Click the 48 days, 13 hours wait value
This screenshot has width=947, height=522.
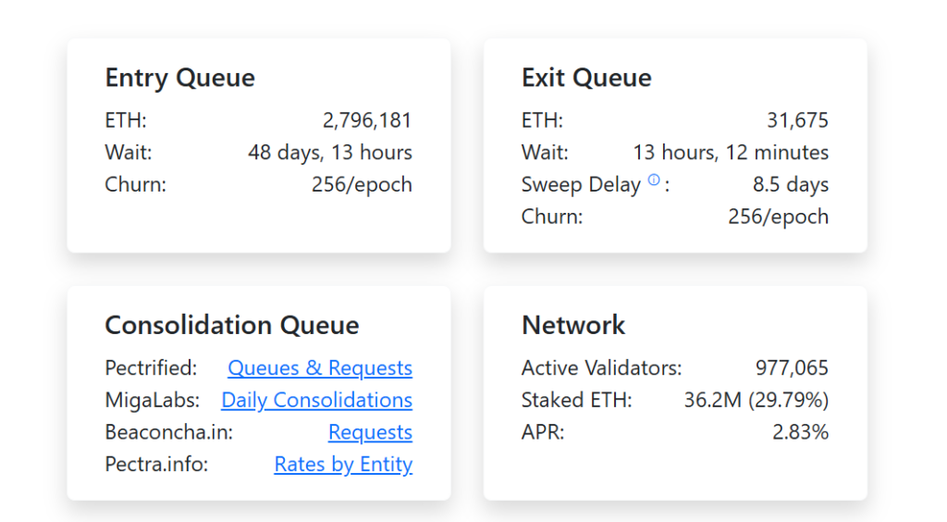(330, 153)
